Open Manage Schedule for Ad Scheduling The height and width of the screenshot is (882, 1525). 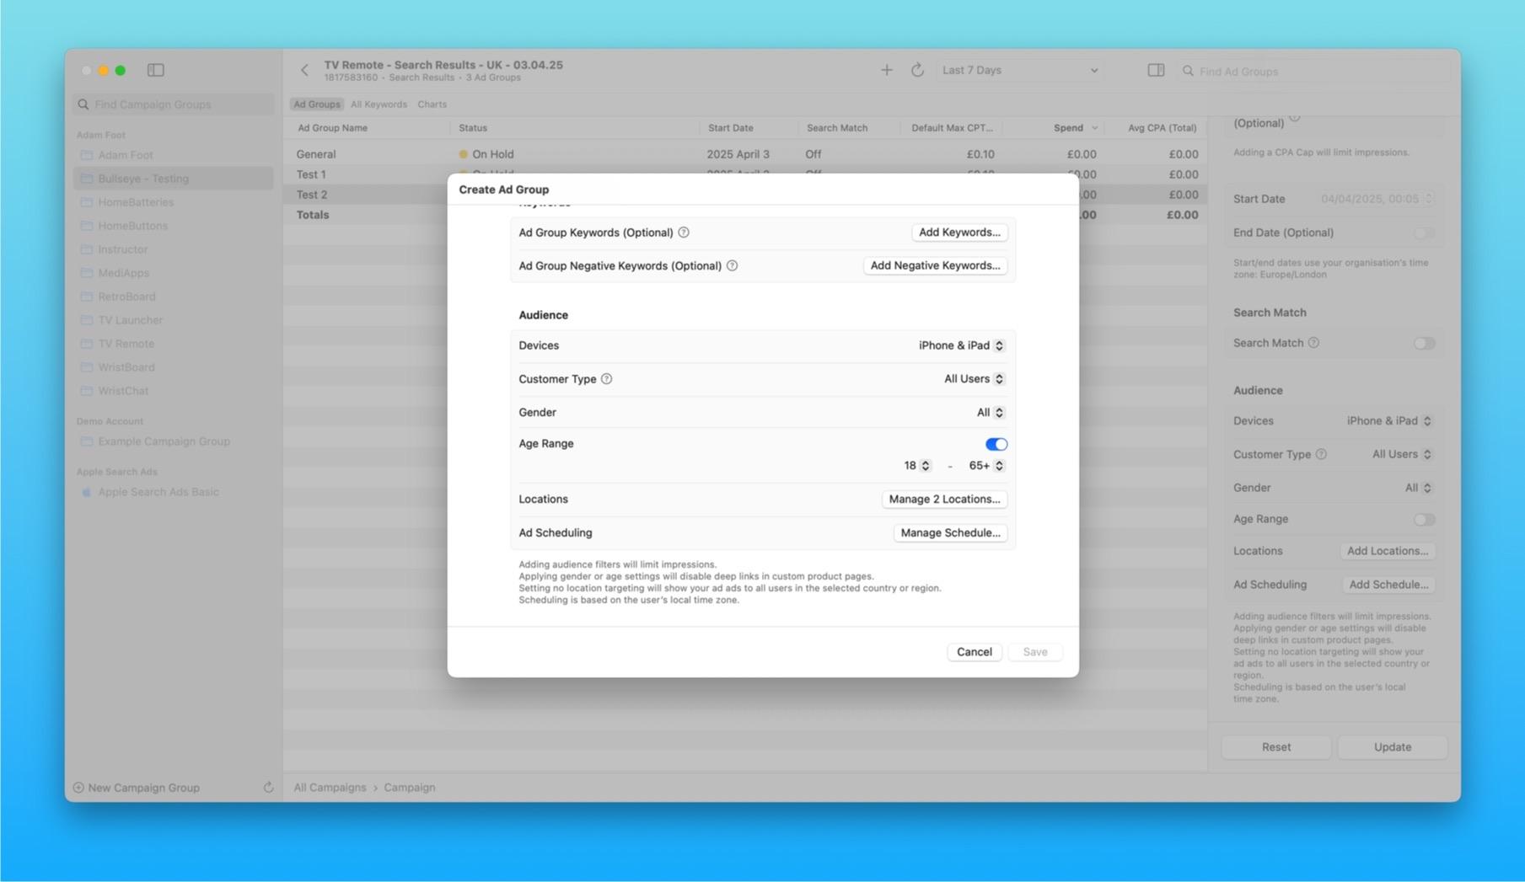(950, 533)
